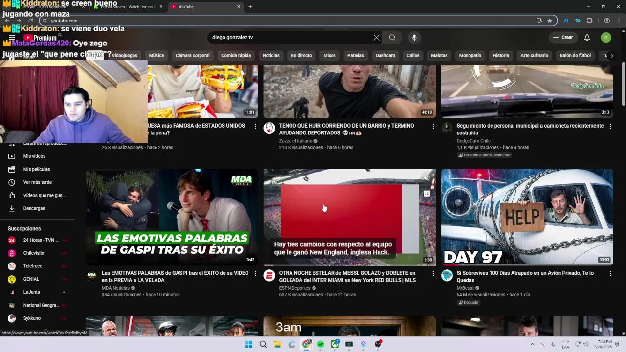Click the page vertical scrollbar
Viewport: 626px width, 352px height.
point(623,83)
